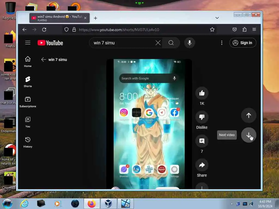Viewport: 279px width, 209px height.
Task: Click the YouTube logo
Action: point(50,43)
